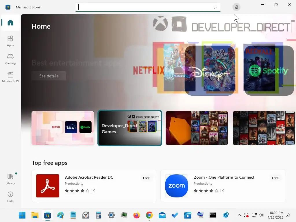296x222 pixels.
Task: Open Movies & TV section
Action: point(10,77)
